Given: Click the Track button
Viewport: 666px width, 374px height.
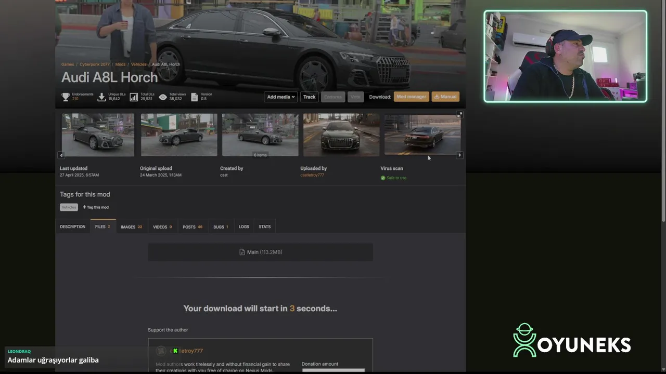Looking at the screenshot, I should pos(310,97).
